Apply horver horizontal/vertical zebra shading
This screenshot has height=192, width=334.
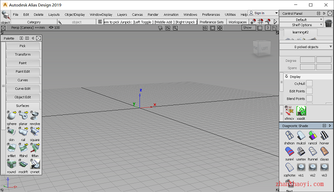[x=324, y=136]
